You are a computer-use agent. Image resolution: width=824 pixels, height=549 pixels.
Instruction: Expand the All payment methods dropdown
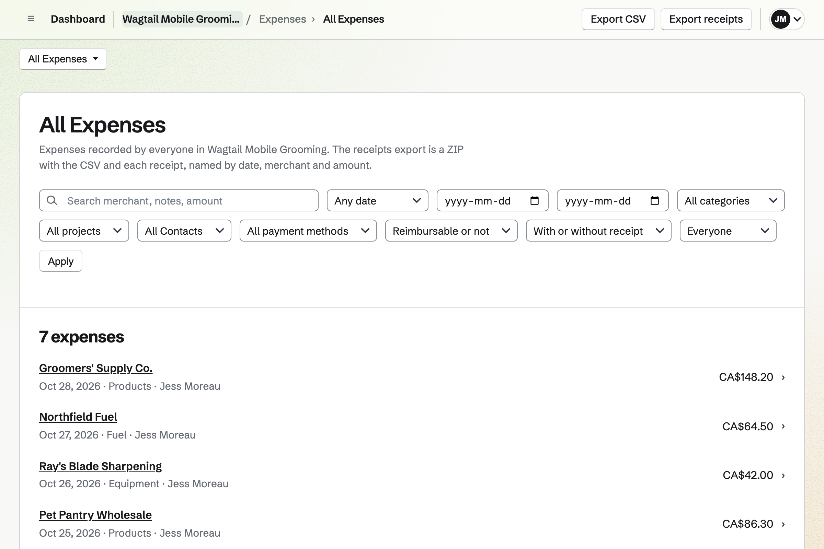coord(308,231)
